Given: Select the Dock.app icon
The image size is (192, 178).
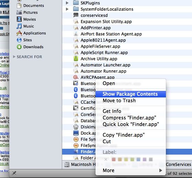Looking at the screenshot, I should pos(76,133).
